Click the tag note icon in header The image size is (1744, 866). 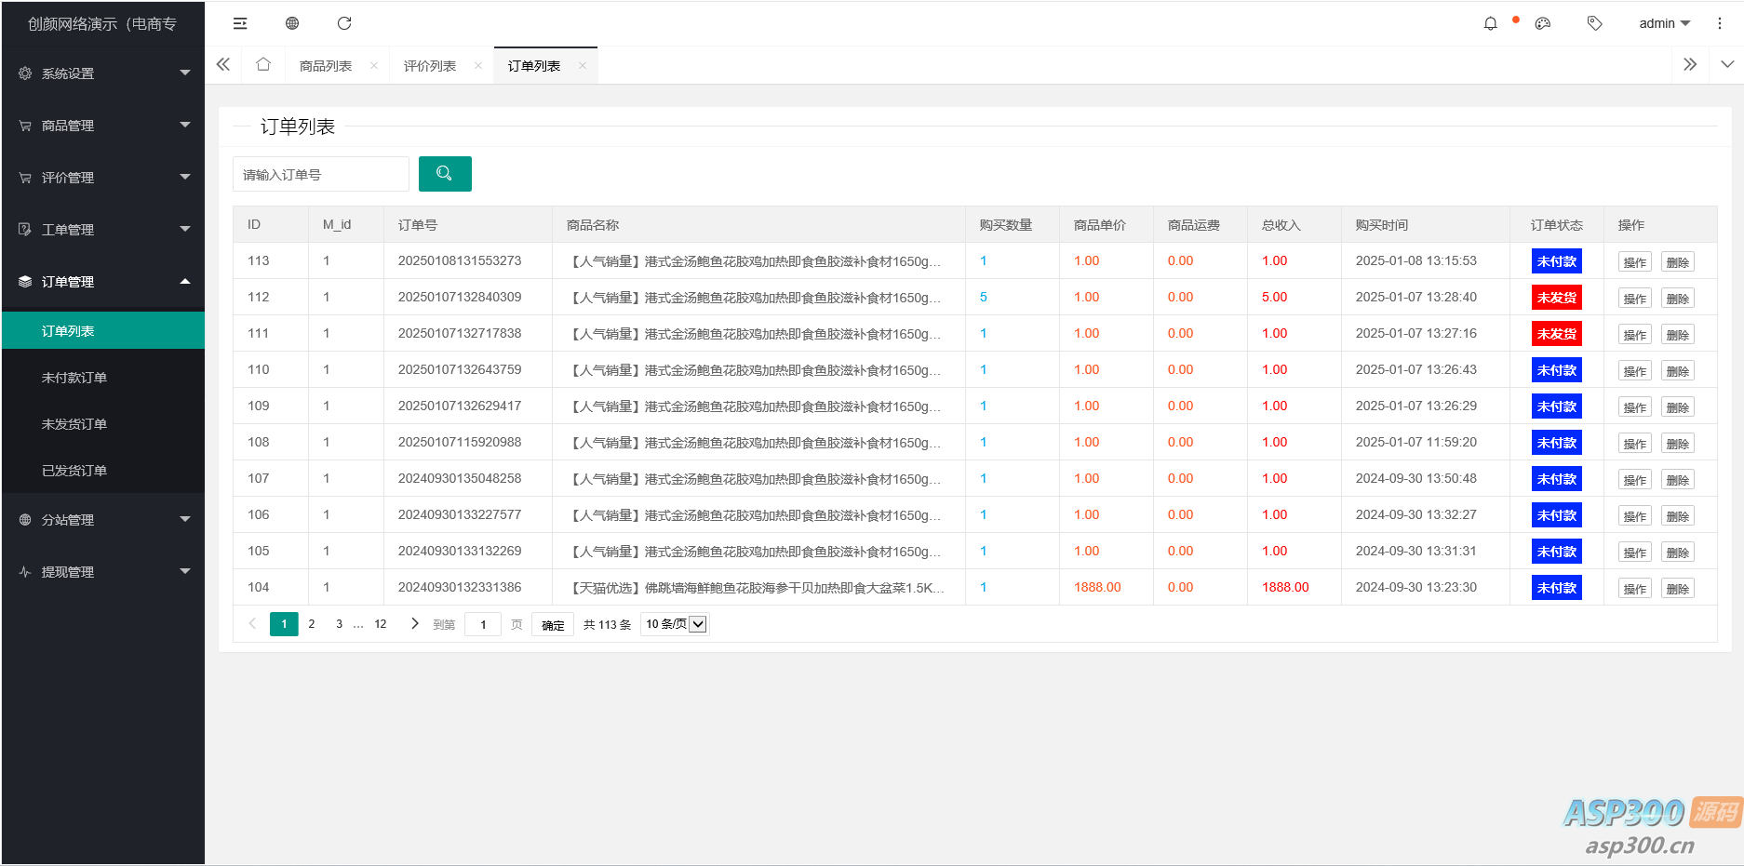(x=1594, y=23)
